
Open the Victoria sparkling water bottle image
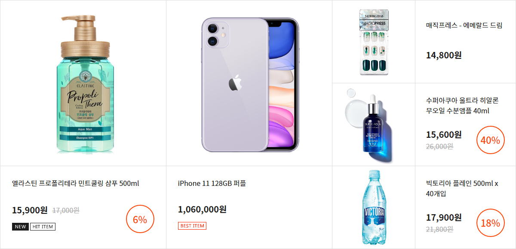pyautogui.click(x=373, y=207)
